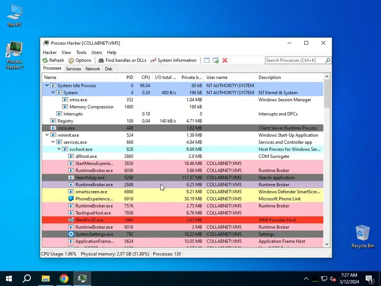Select the Recycle Bin desktop icon
381x286 pixels.
coord(362,236)
